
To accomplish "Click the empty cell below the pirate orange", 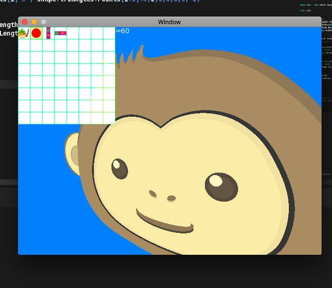I will (x=24, y=46).
